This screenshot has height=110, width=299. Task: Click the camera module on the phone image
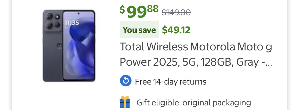point(53,21)
